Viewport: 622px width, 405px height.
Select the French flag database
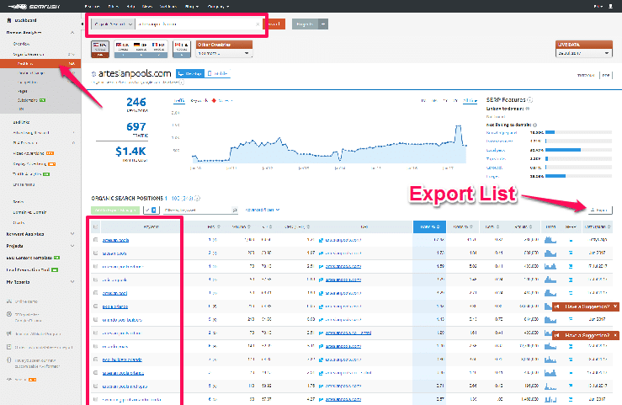pyautogui.click(x=158, y=49)
